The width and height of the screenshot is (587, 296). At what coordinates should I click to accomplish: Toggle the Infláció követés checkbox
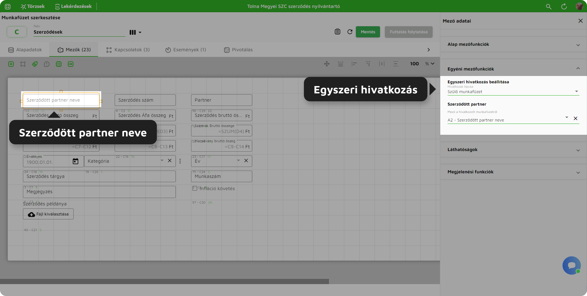tap(195, 188)
